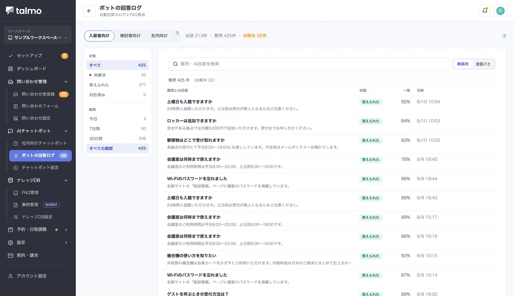Click the search magnifier icon
This screenshot has width=514, height=296.
[175, 64]
